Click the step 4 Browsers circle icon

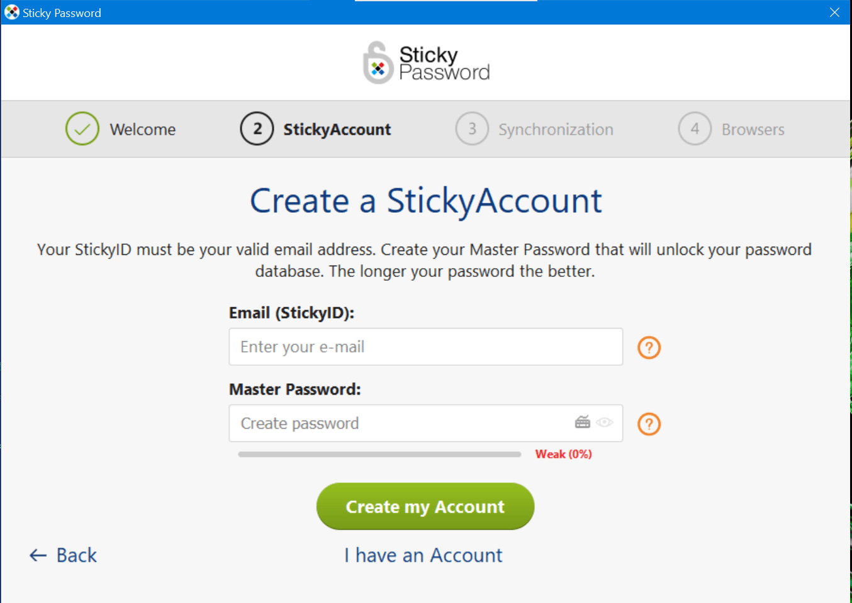[695, 128]
